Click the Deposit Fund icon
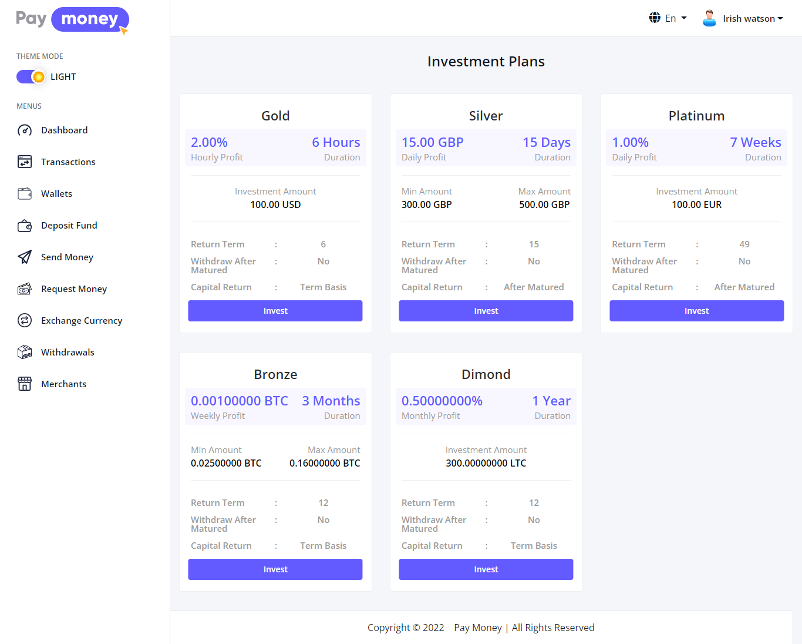 click(x=25, y=225)
